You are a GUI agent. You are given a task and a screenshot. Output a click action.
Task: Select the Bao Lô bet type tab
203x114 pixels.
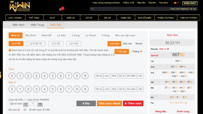coord(15,35)
